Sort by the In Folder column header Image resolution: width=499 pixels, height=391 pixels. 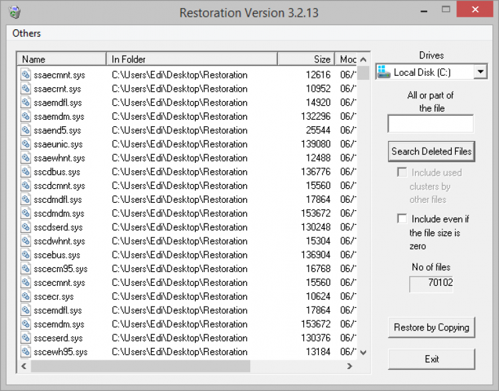coord(192,59)
